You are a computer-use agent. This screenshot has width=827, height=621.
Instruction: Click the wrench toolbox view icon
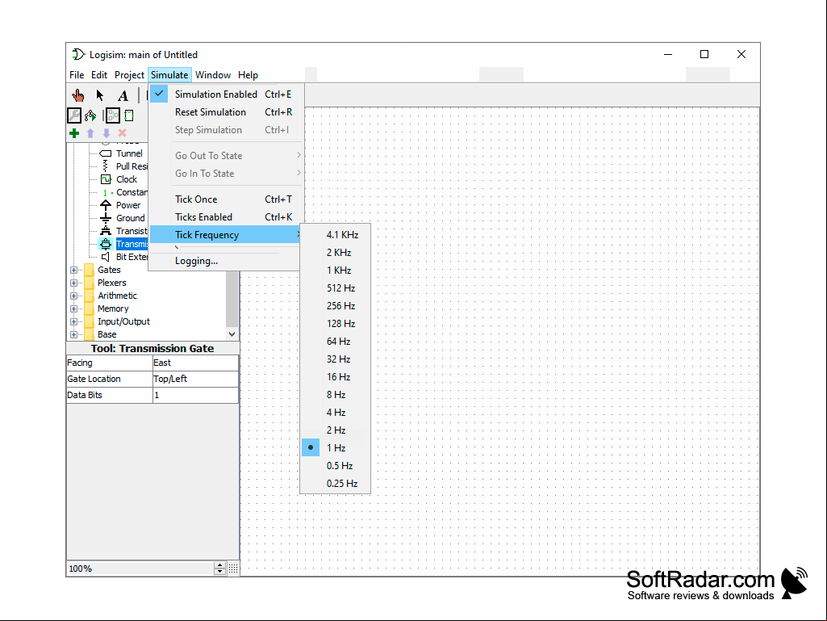74,115
